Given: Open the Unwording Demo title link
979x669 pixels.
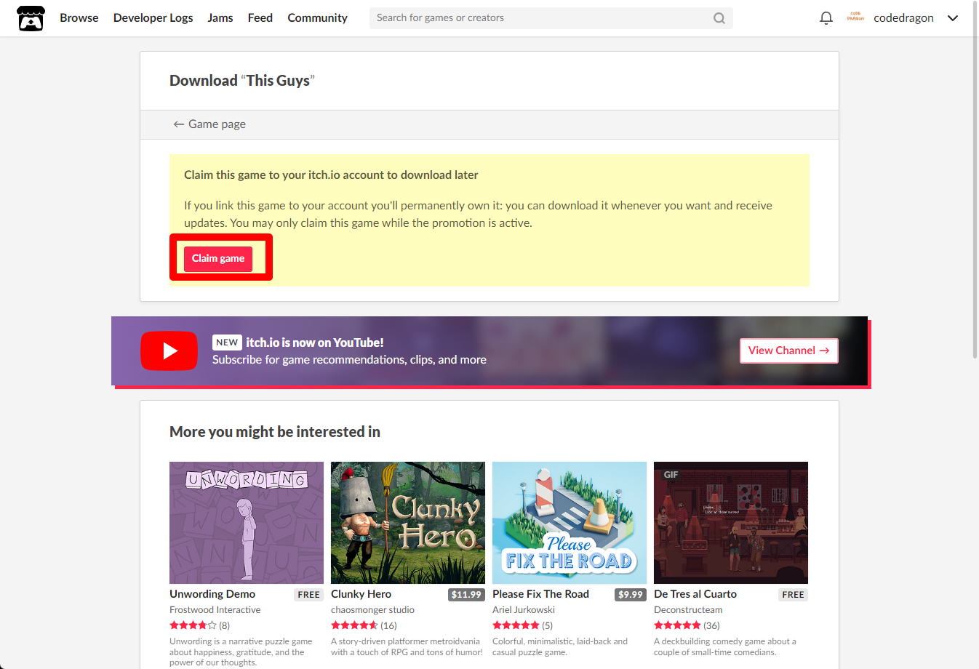Looking at the screenshot, I should click(x=212, y=594).
